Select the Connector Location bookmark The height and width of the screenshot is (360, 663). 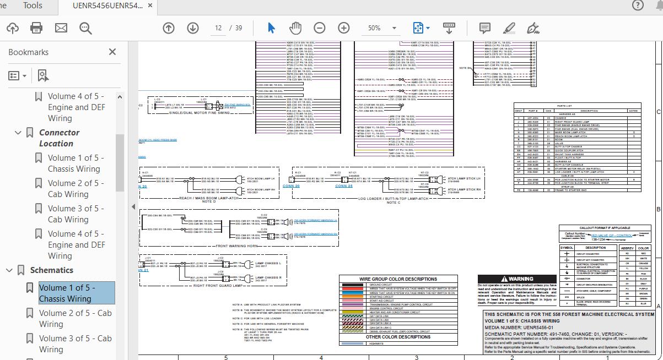tap(59, 138)
